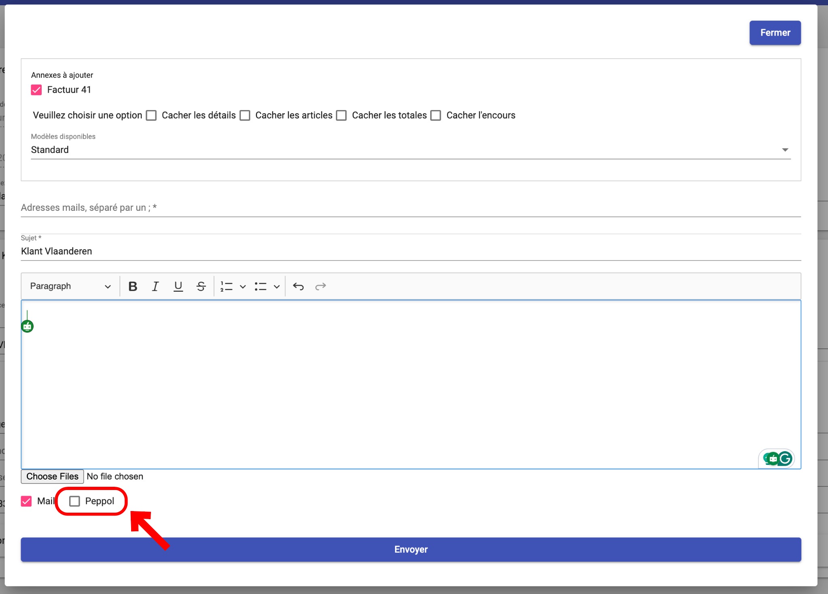The width and height of the screenshot is (828, 594).
Task: Check Cacher les articles option
Action: pyautogui.click(x=245, y=115)
